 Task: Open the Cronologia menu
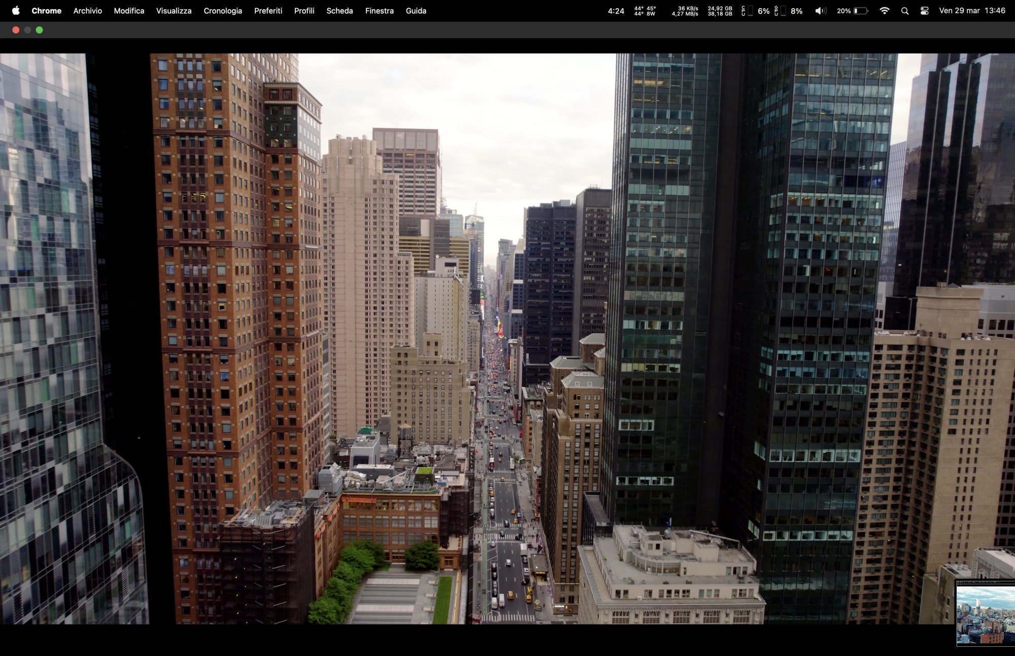(223, 11)
